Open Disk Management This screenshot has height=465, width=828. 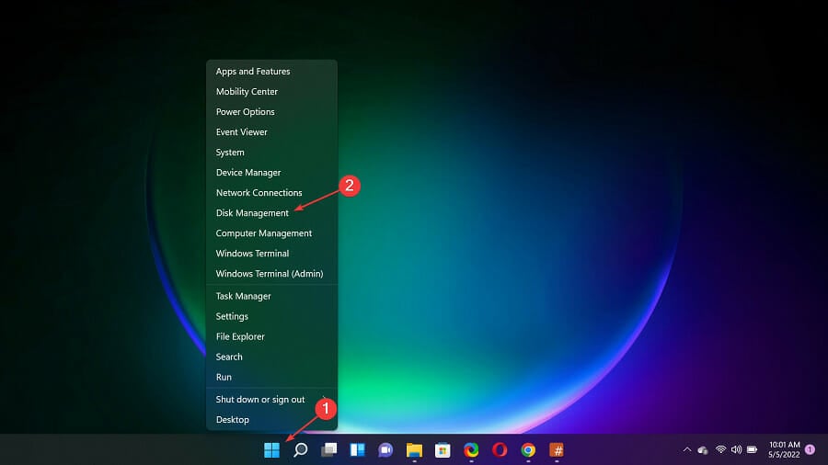271,213
